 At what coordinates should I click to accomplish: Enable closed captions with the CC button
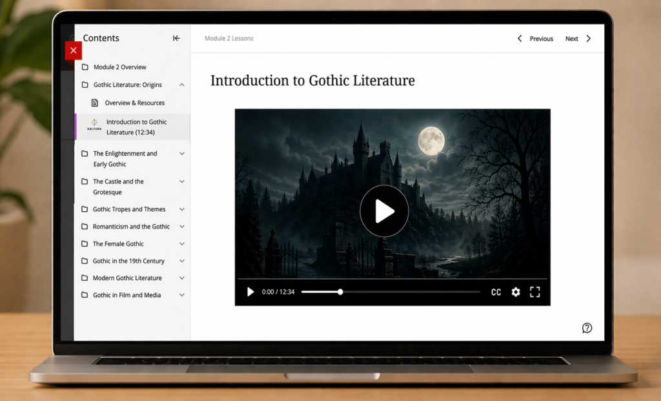click(496, 292)
